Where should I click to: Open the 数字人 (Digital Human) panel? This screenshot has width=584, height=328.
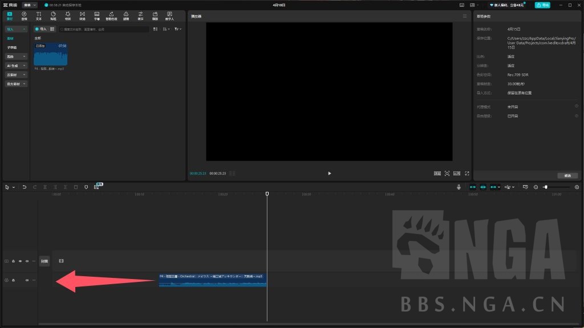point(169,15)
